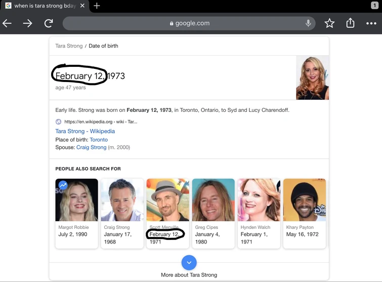The width and height of the screenshot is (382, 282).
Task: Select the 'when is tara strong bday' tab
Action: click(45, 6)
